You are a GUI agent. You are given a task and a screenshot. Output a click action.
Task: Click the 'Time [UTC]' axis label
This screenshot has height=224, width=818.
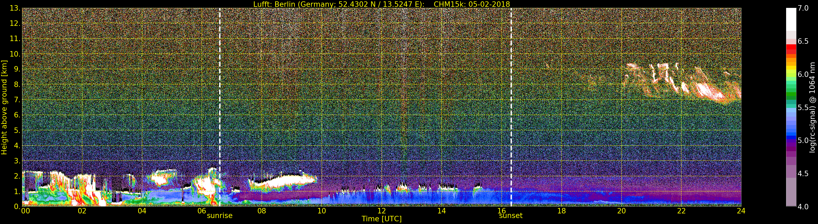click(381, 219)
